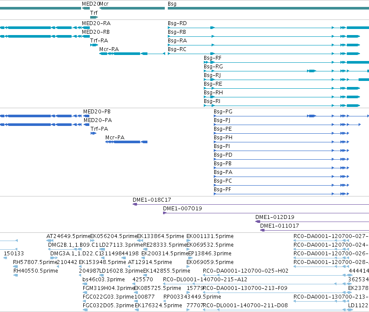Select the EK133864.5prime EST label
Screen dimensions: 369x312
[160, 236]
